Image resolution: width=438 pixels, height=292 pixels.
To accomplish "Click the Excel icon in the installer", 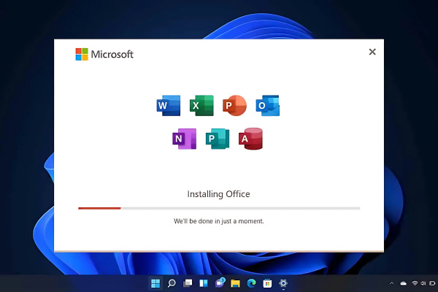I will [201, 106].
